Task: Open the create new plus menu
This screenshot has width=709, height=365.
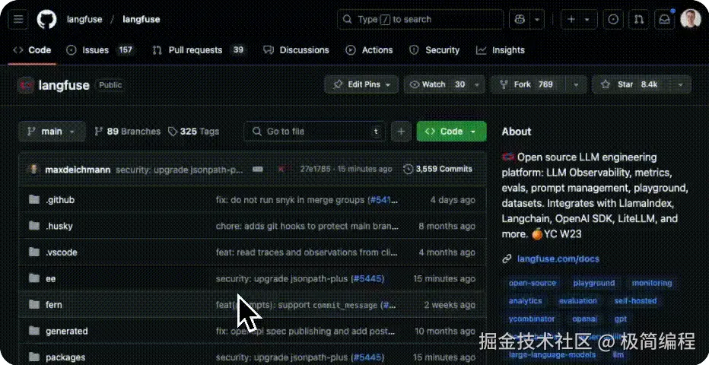Action: [579, 20]
